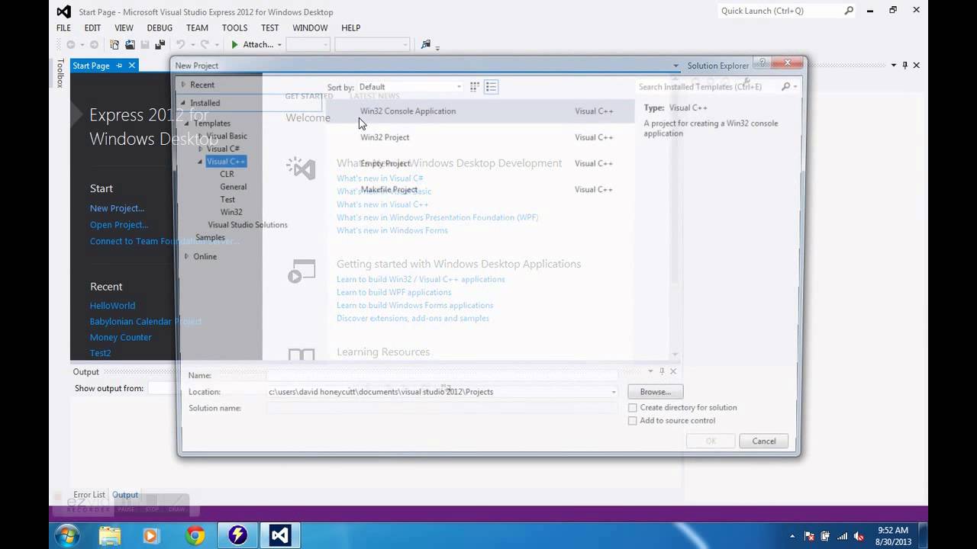
Task: Open Windows Start menu
Action: [x=67, y=536]
